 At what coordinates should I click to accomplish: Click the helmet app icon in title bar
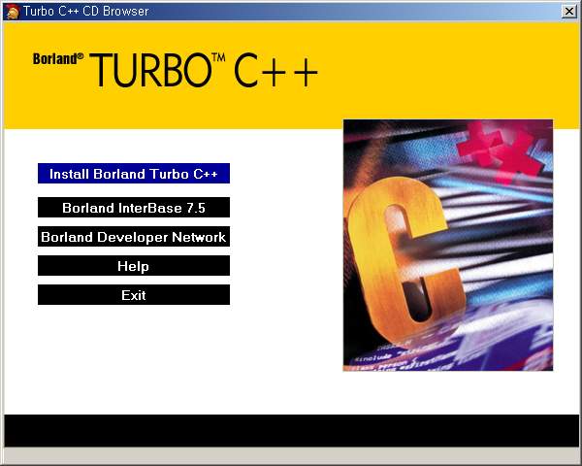[x=12, y=11]
